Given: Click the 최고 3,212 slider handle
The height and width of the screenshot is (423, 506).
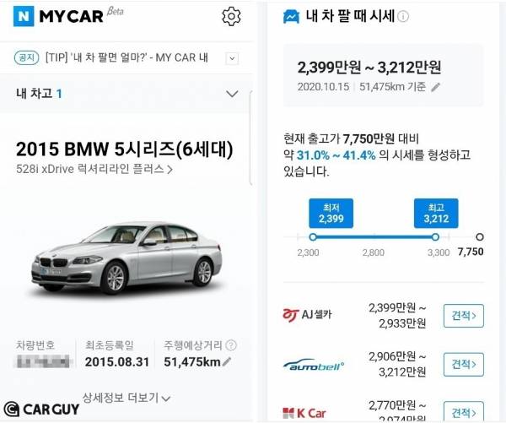Looking at the screenshot, I should click(x=435, y=237).
